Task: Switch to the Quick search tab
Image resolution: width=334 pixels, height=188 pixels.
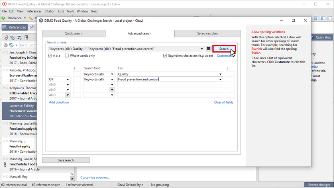Action: tap(73, 33)
